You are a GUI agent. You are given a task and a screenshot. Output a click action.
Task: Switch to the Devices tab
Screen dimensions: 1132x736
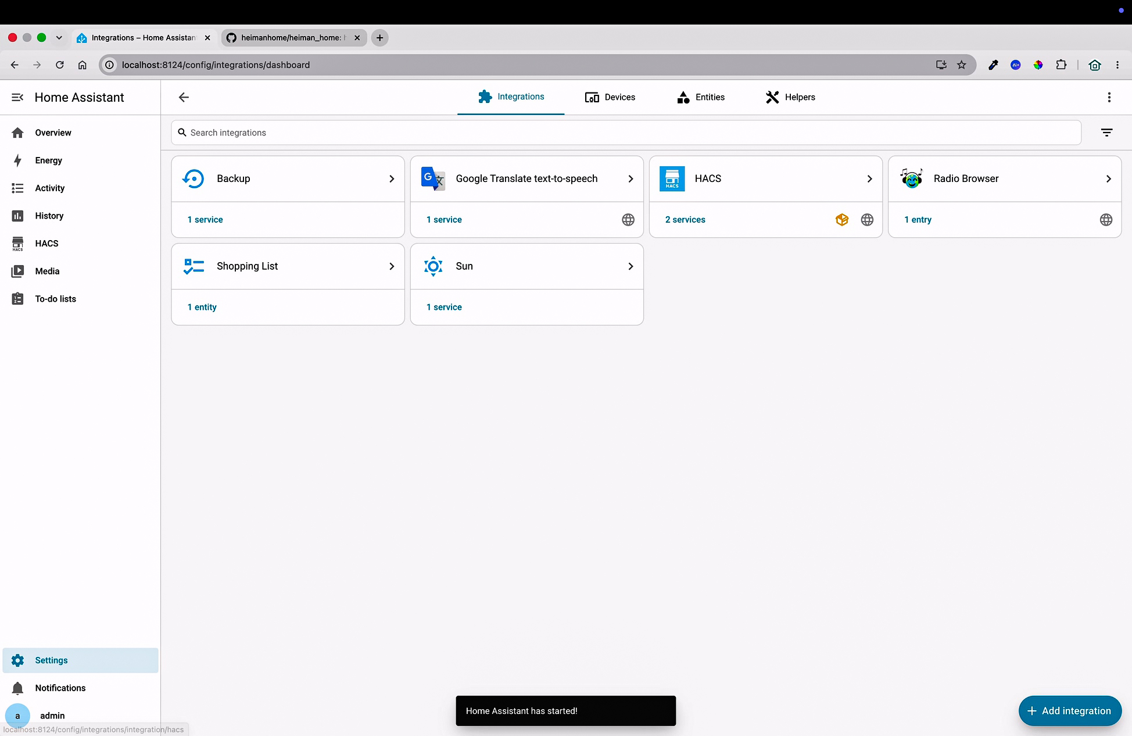tap(610, 97)
